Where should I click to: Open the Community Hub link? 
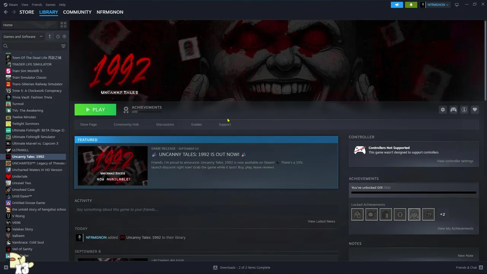click(126, 124)
